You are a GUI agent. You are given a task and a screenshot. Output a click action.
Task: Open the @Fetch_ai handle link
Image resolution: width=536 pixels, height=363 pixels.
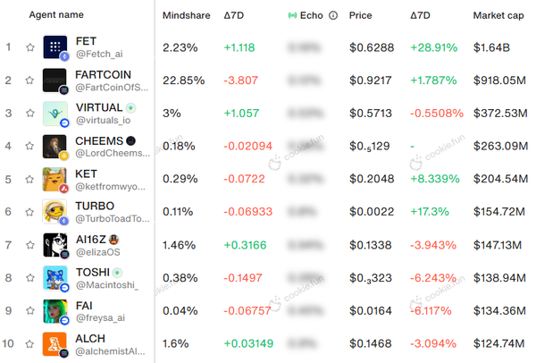coord(99,54)
